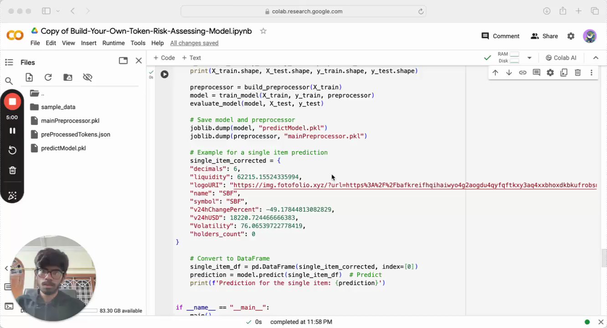The image size is (607, 328).
Task: Open more cell actions menu
Action: pyautogui.click(x=591, y=72)
